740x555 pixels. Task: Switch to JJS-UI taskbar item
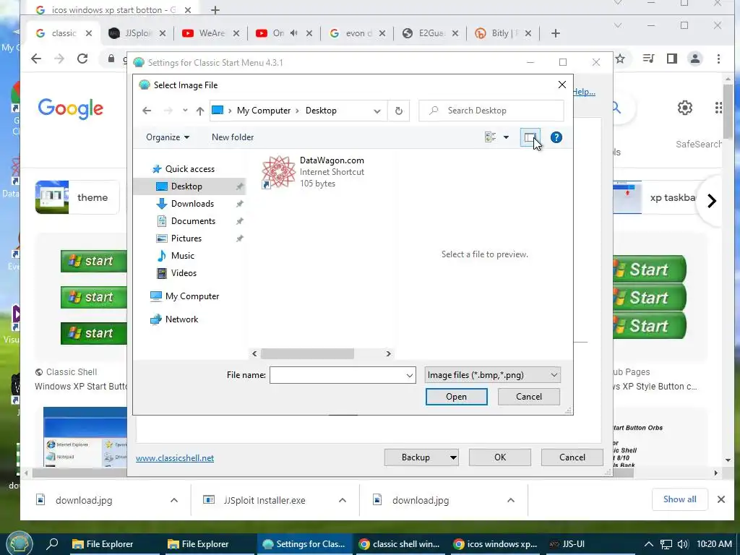(567, 544)
